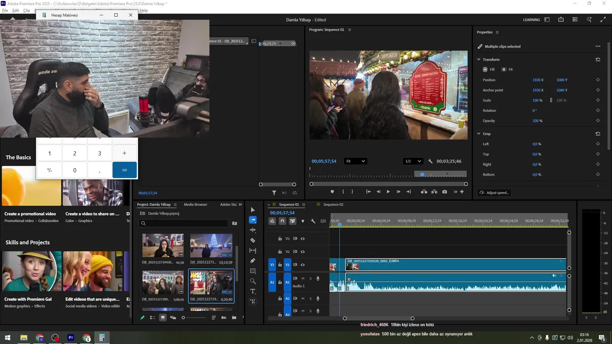Collapse the Transform section
The image size is (612, 344).
point(479,60)
